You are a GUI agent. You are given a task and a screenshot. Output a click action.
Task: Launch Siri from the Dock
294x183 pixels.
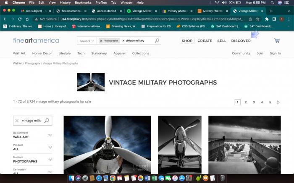tap(78, 178)
